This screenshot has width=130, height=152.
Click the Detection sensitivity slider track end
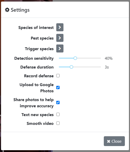click(x=100, y=58)
